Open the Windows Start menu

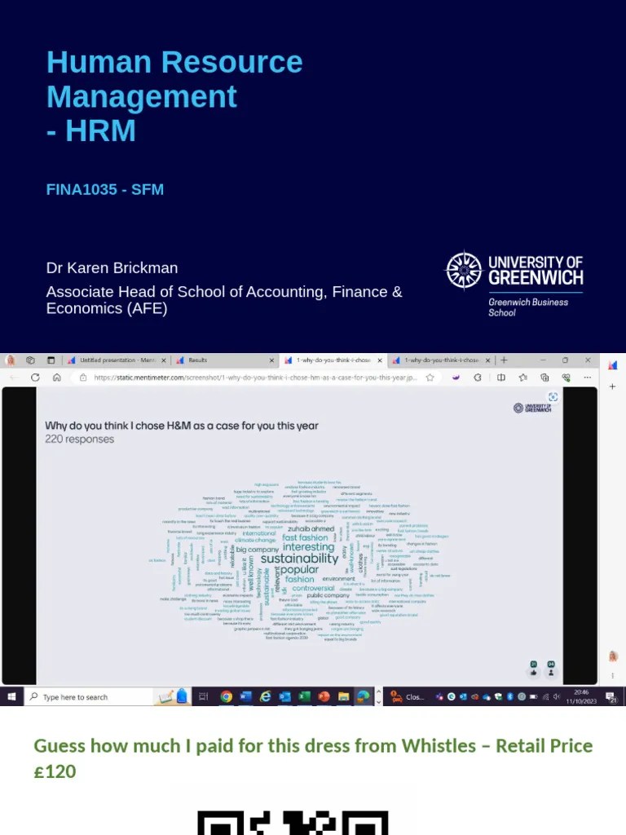(x=11, y=696)
